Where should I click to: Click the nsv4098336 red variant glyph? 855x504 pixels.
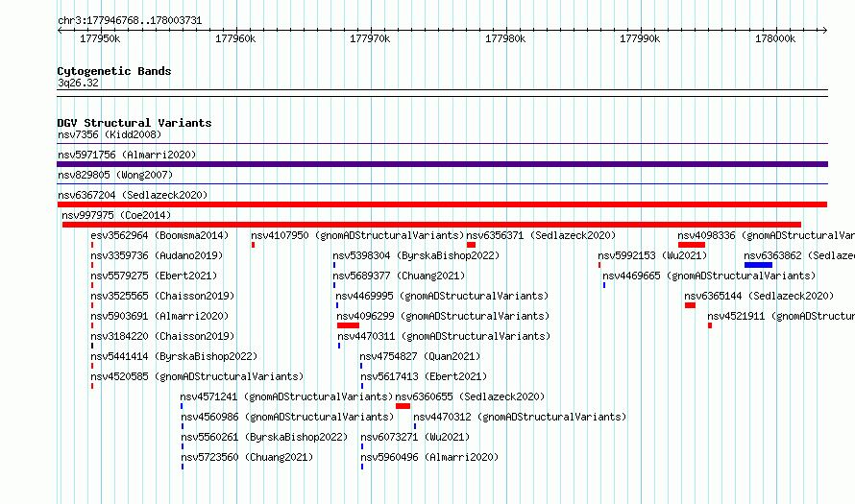click(x=692, y=245)
